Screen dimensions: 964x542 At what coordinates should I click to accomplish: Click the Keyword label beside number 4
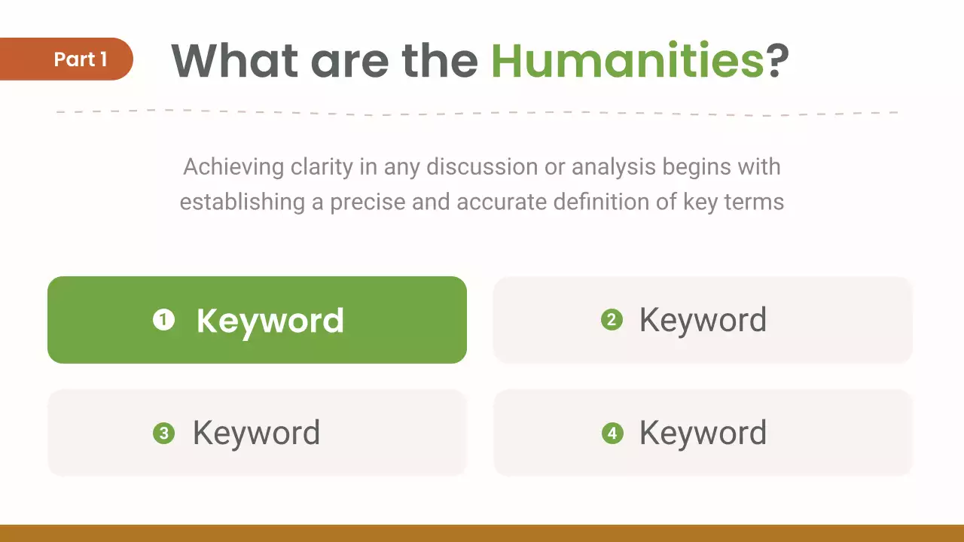(x=703, y=434)
